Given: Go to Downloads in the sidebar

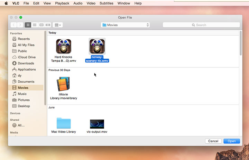Looking at the screenshot, I should pyautogui.click(x=26, y=63).
